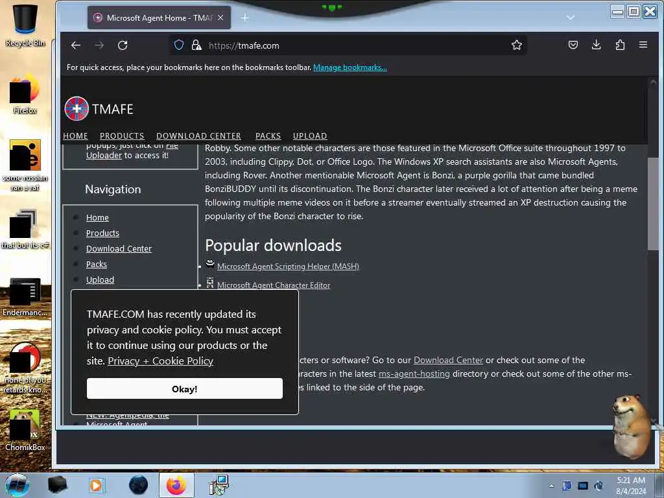Select the 'that but its c#' desktop icon

click(25, 229)
